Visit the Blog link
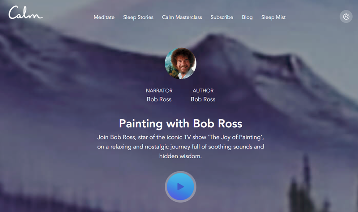This screenshot has width=358, height=212. tap(247, 17)
